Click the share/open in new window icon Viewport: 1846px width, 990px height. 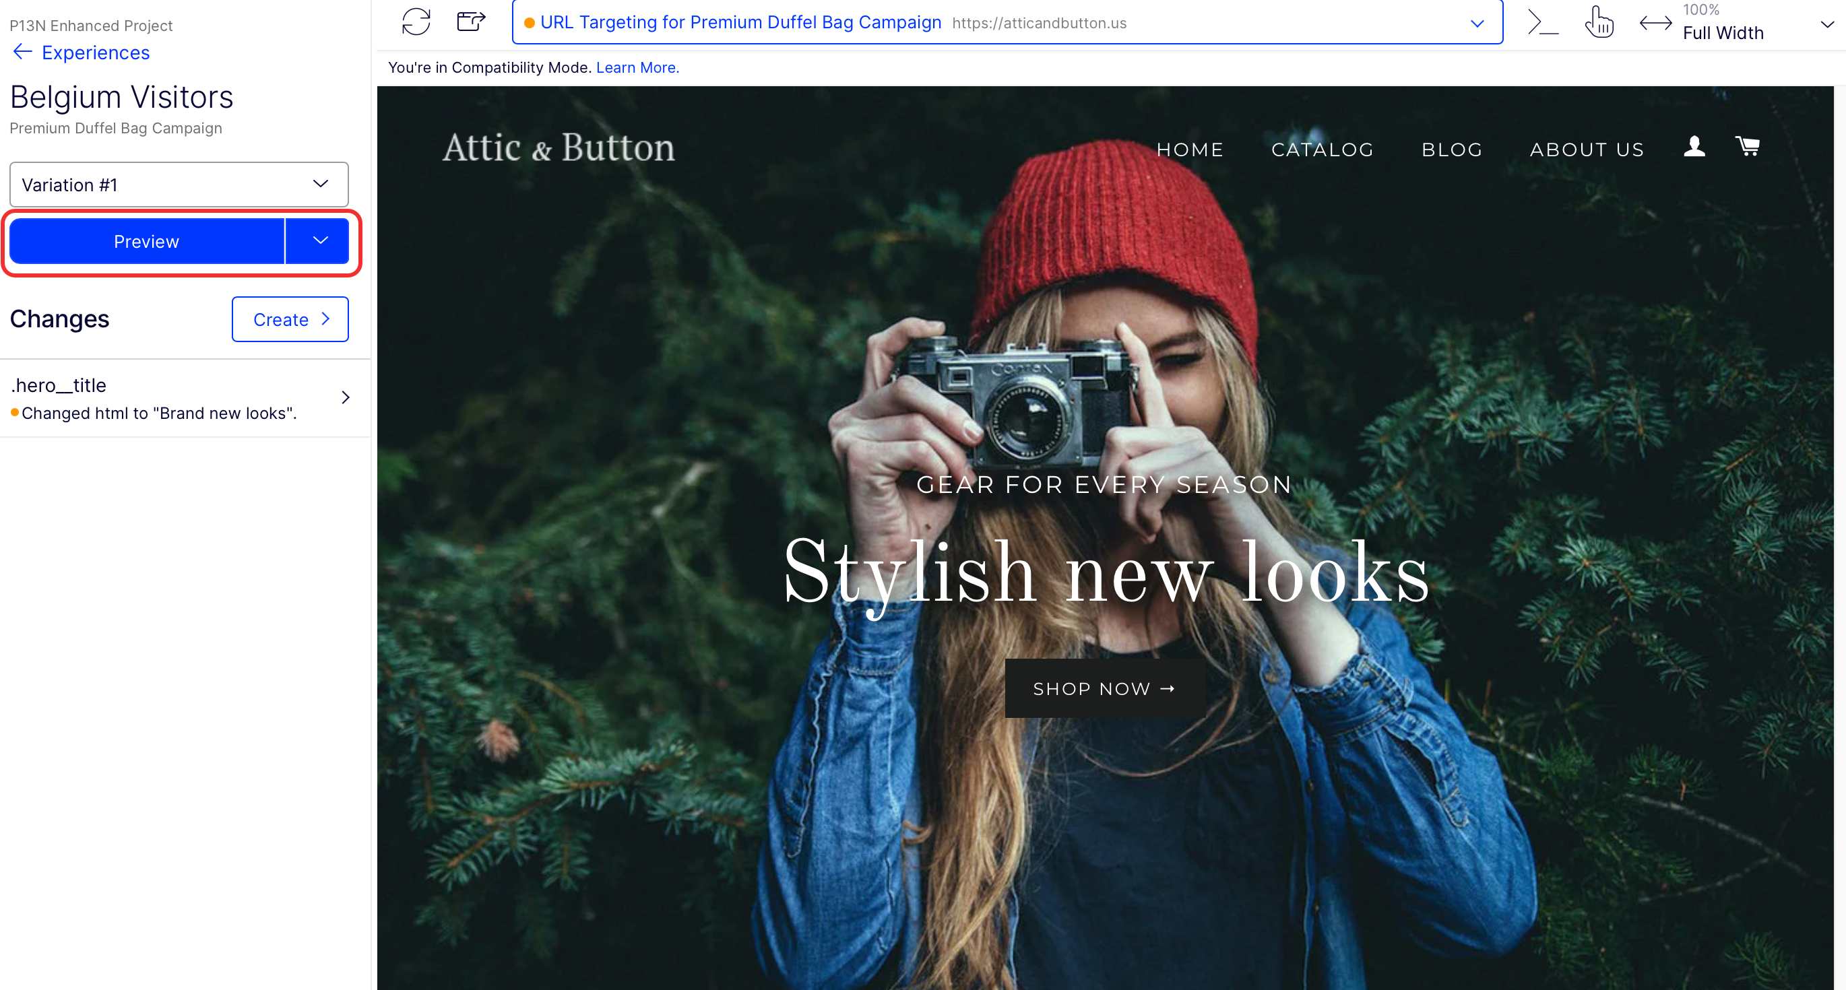(471, 22)
